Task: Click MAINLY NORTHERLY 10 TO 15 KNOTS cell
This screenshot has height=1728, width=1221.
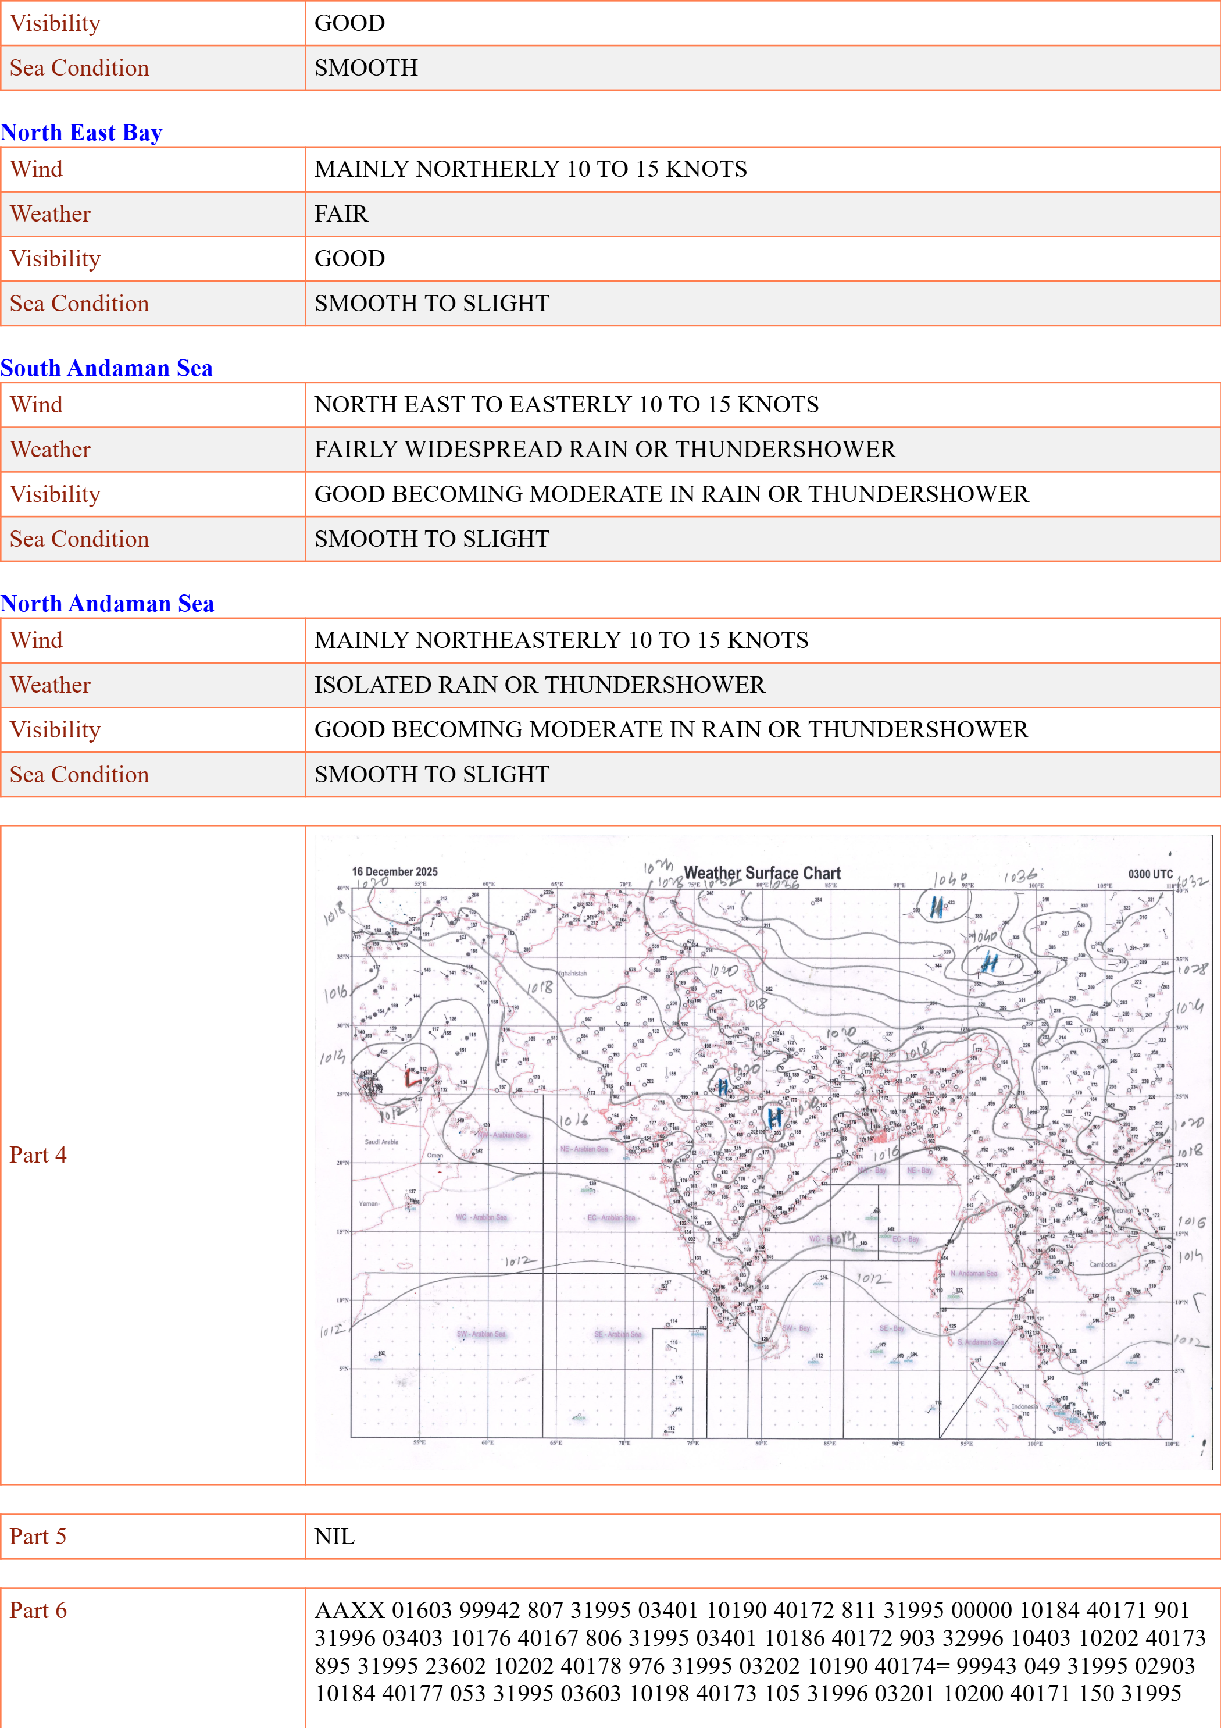Action: coord(530,169)
